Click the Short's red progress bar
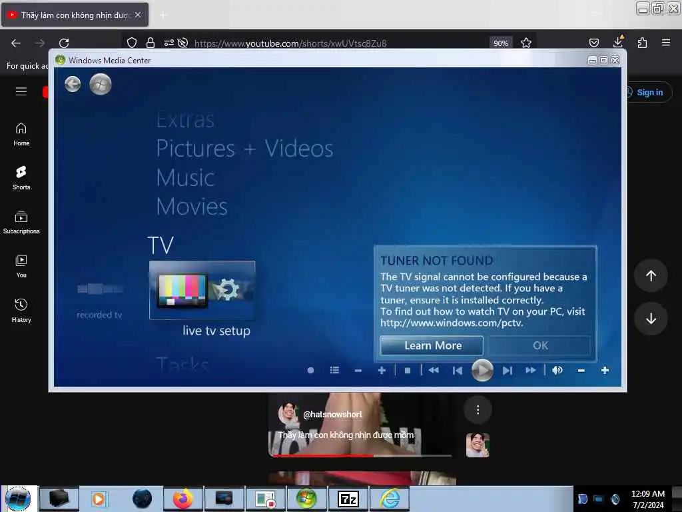Screen dimensions: 682x512 coord(361,455)
